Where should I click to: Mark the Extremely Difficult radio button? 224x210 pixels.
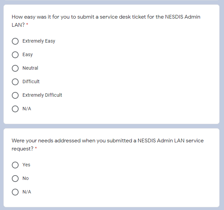tap(15, 95)
